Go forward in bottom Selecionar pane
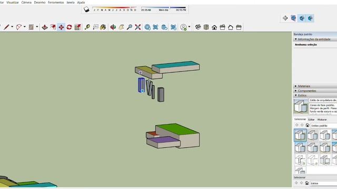The width and height of the screenshot is (337, 189). tap(302, 183)
